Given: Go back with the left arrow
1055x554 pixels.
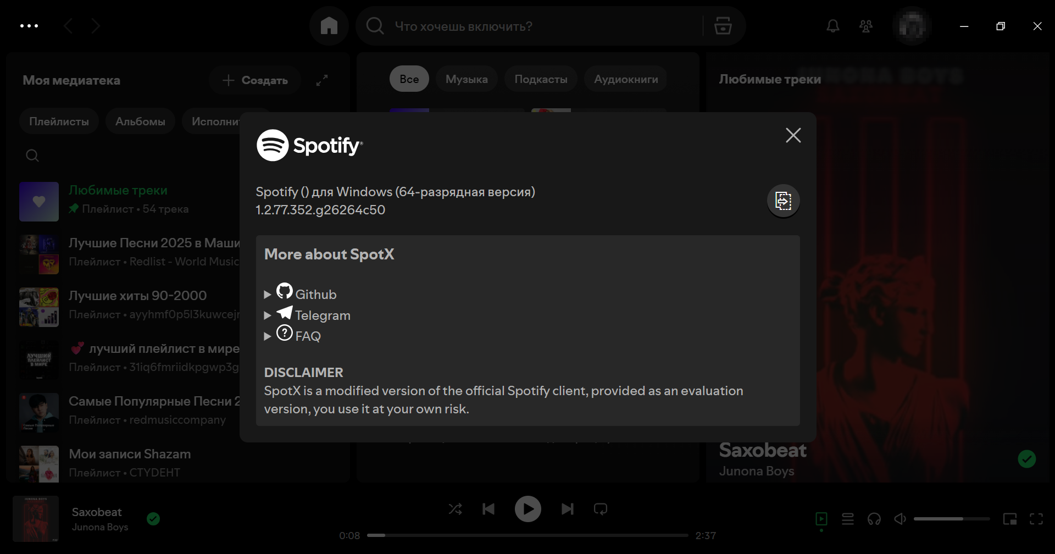Looking at the screenshot, I should coord(68,26).
